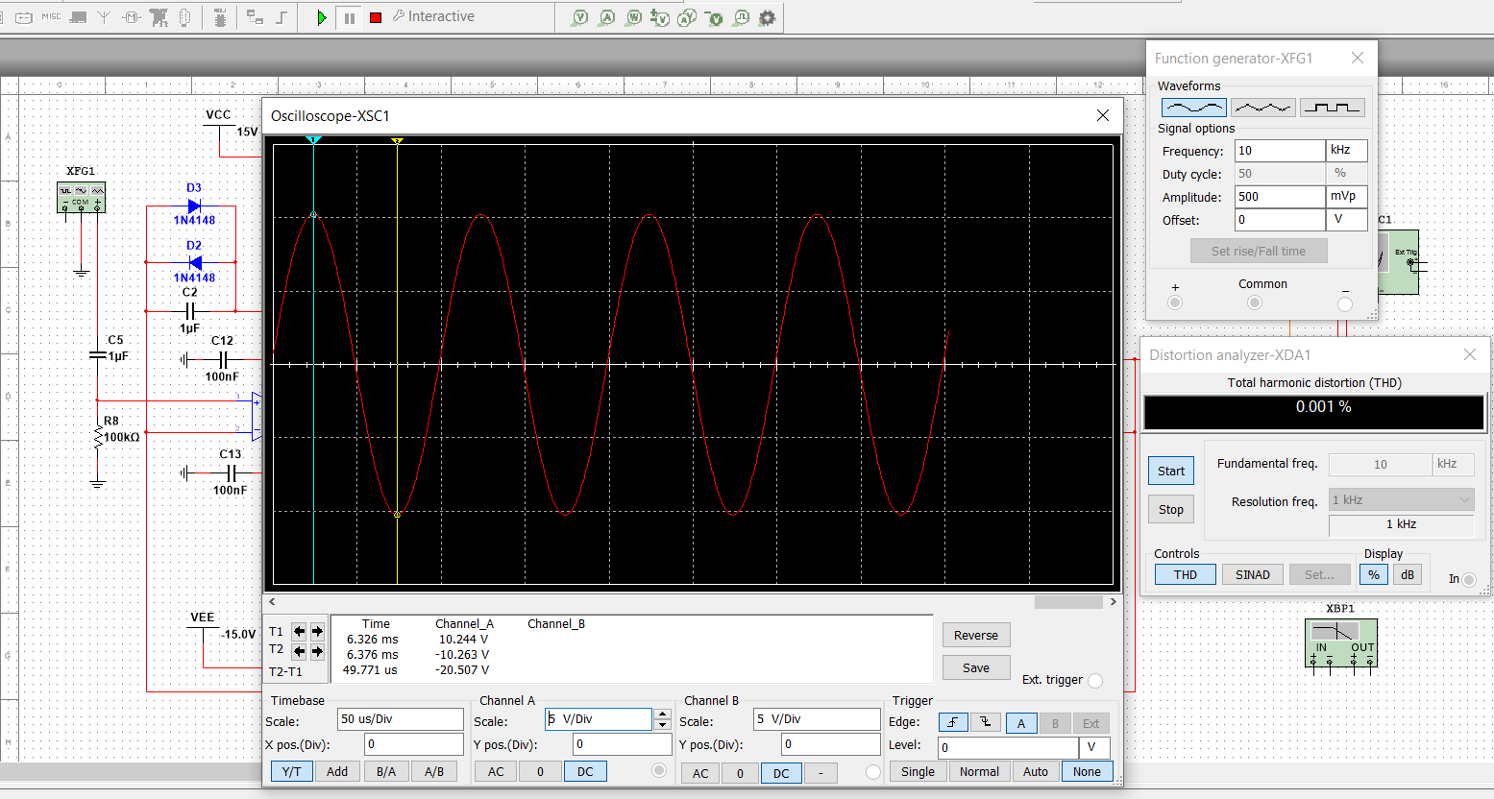Select the Ext. trigger radio button
Viewport: 1494px width, 799px height.
coord(1095,681)
